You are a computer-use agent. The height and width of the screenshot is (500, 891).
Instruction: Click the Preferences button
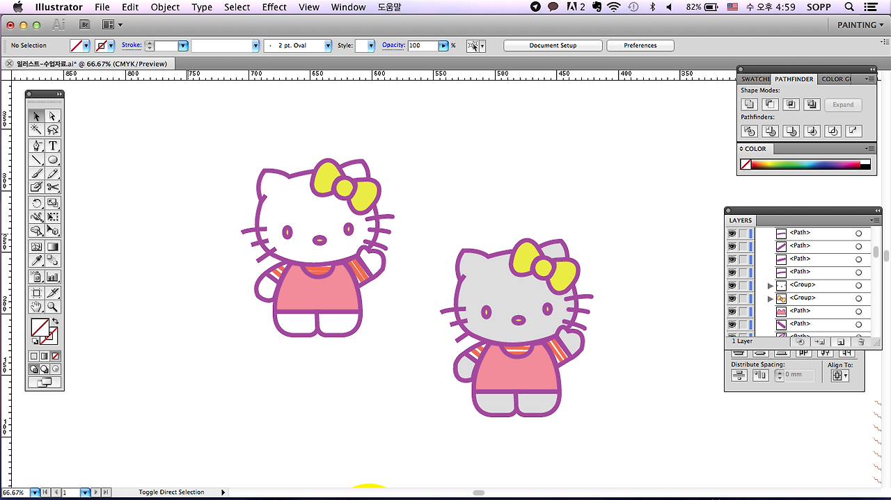(x=640, y=45)
